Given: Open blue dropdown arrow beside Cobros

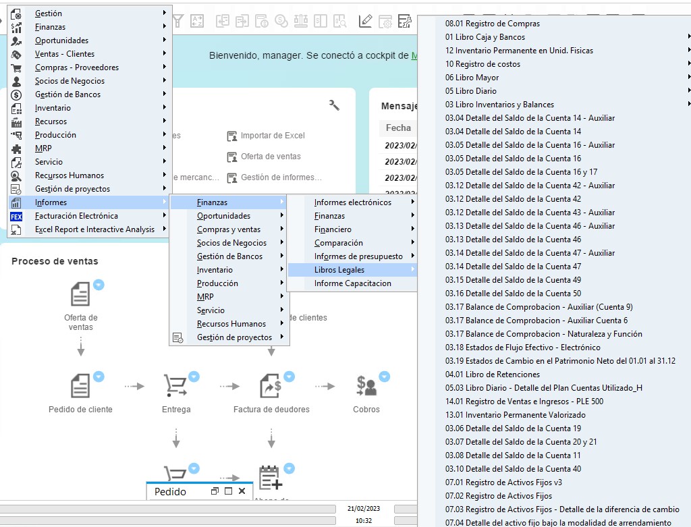Looking at the screenshot, I should 384,377.
